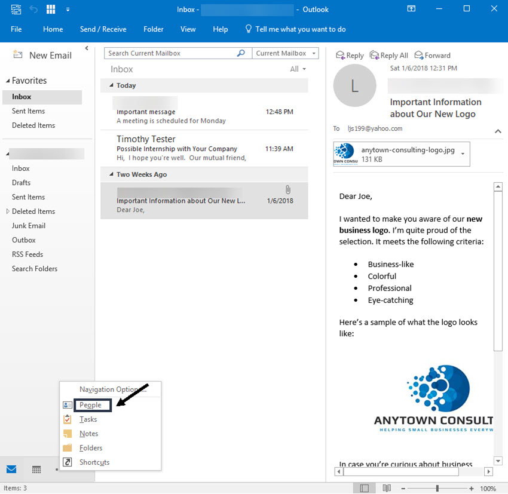Enable Normal view in the status bar

click(x=365, y=487)
